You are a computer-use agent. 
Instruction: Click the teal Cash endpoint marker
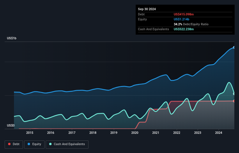234,94
